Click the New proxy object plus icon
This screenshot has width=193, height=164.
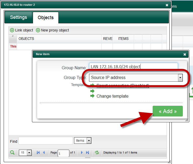(x=38, y=30)
